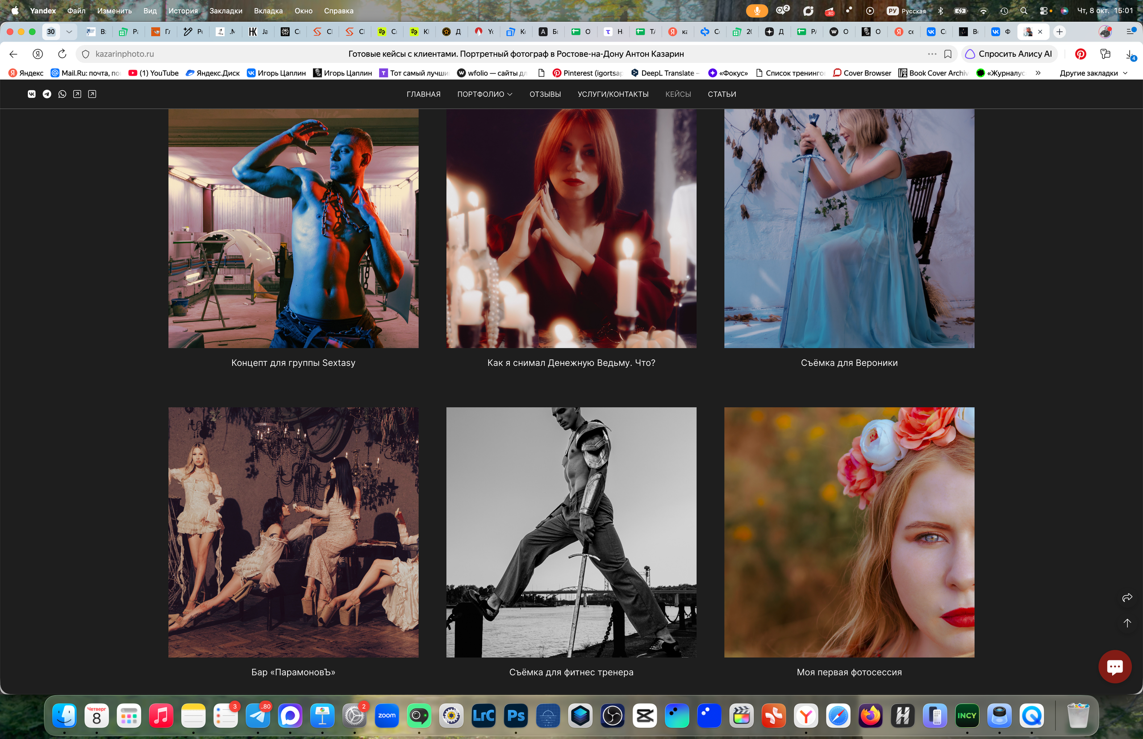Open Photoshop from the Dock

516,716
